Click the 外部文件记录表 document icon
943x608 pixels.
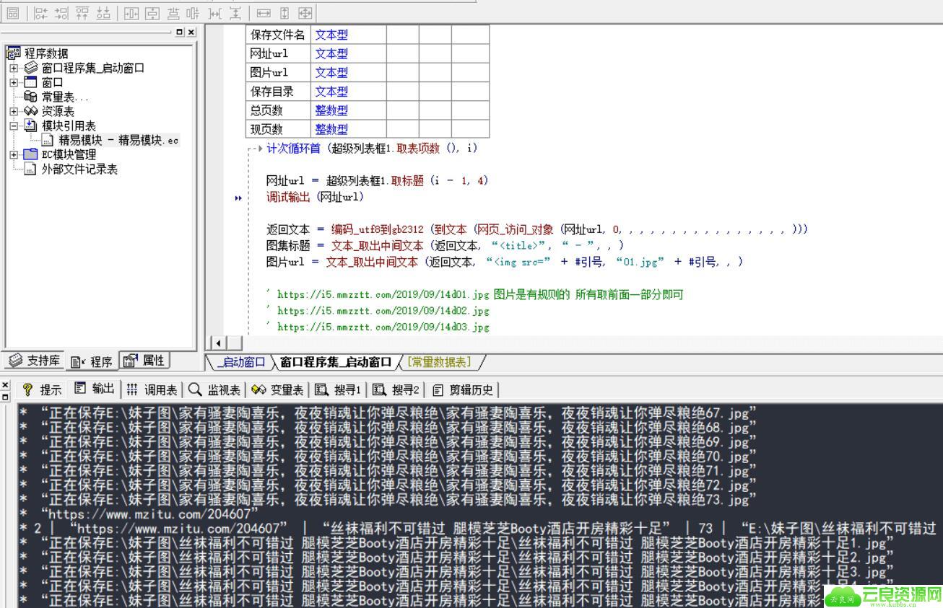coord(30,169)
